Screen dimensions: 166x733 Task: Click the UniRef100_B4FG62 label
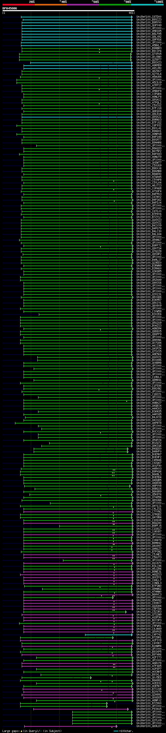(x=149, y=200)
